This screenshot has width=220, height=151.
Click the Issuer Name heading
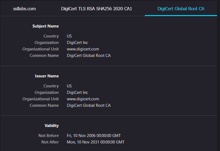(x=47, y=76)
